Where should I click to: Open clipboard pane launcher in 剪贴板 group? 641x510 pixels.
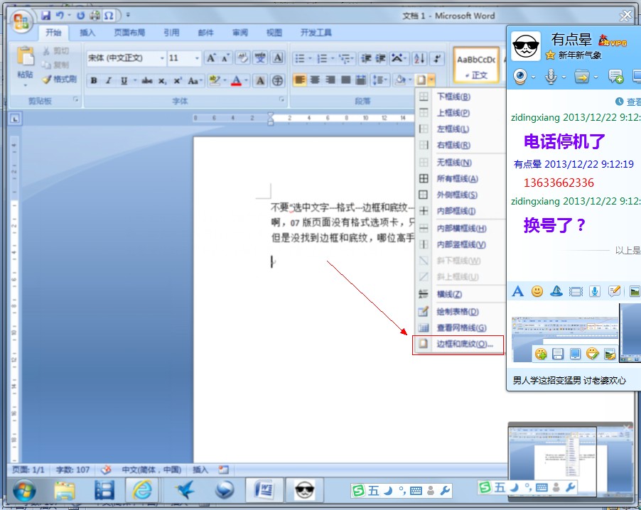[x=75, y=99]
